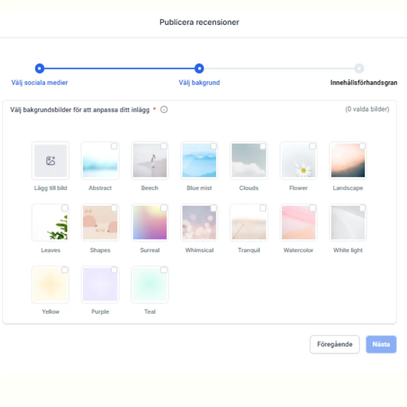This screenshot has height=407, width=407.
Task: Choose the Leaves background thumbnail
Action: pos(50,223)
